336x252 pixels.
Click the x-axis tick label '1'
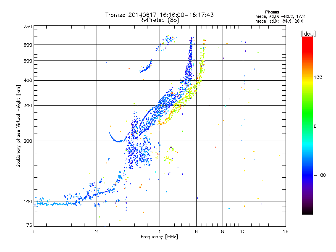(34, 231)
